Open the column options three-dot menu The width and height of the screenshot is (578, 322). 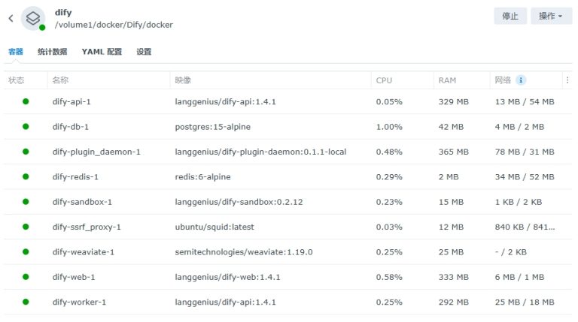[x=567, y=80]
